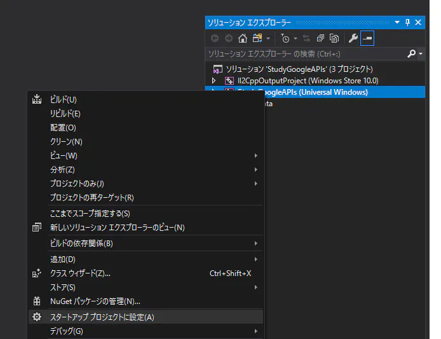Open the 分析(Z) submenu
The width and height of the screenshot is (441, 339).
[x=146, y=169]
